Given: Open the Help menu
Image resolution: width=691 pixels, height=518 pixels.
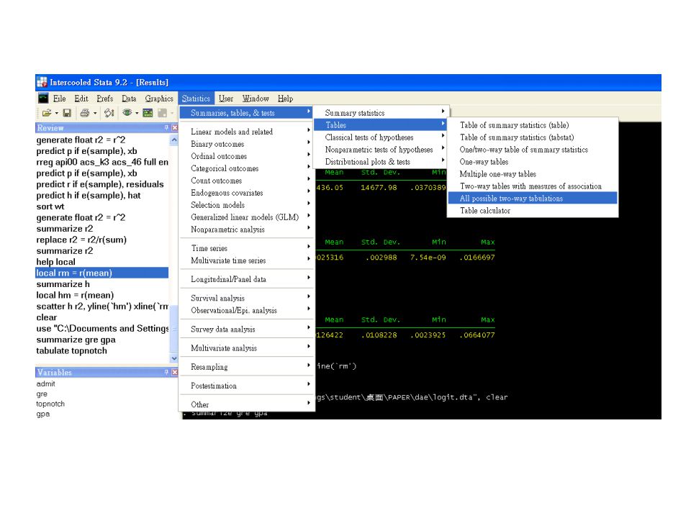Looking at the screenshot, I should pos(285,99).
